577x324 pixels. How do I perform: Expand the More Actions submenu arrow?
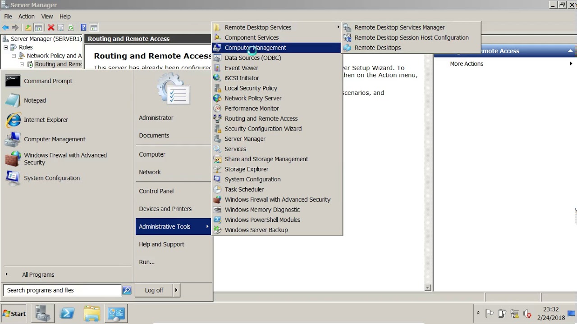[571, 64]
